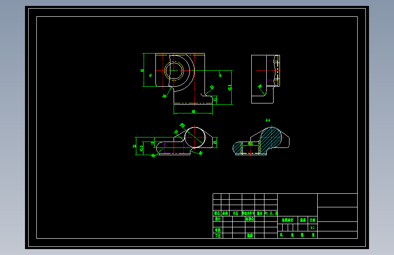Click the 比例 label cell
Screen dimensions: 394x255
tap(312, 220)
